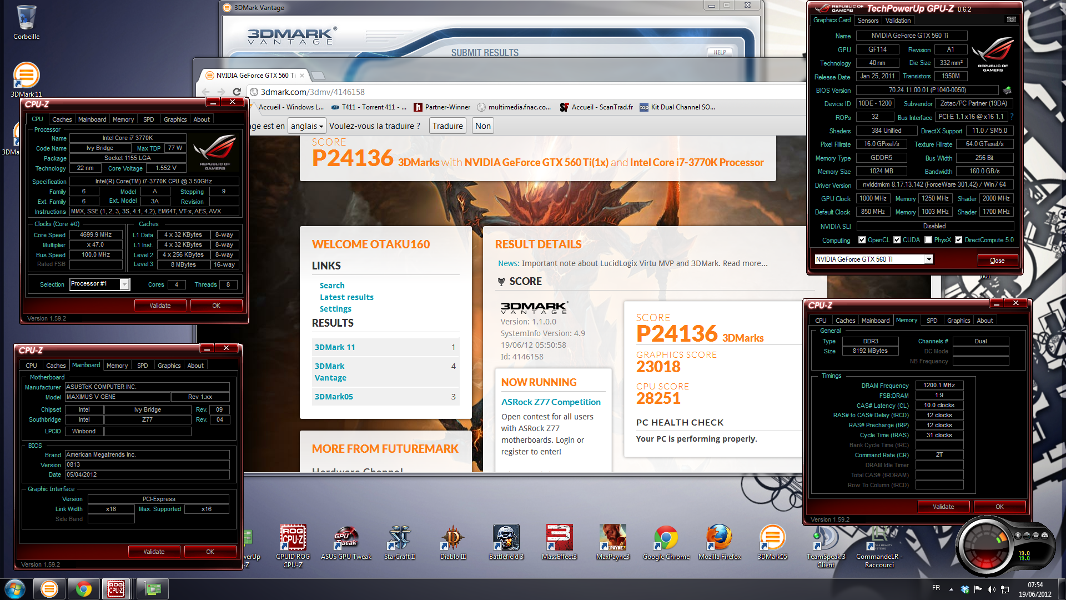Open the CommandeLR - Raccourci desktop icon
Image resolution: width=1066 pixels, height=600 pixels.
pyautogui.click(x=879, y=546)
